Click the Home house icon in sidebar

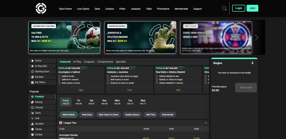pos(32,61)
